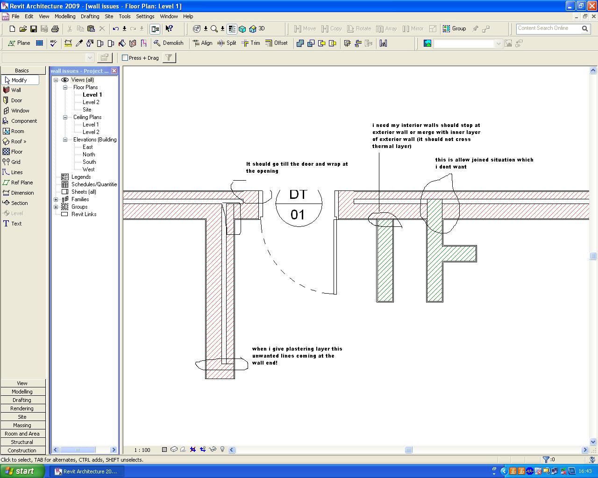Open the Settings menu
The height and width of the screenshot is (478, 598).
click(145, 16)
